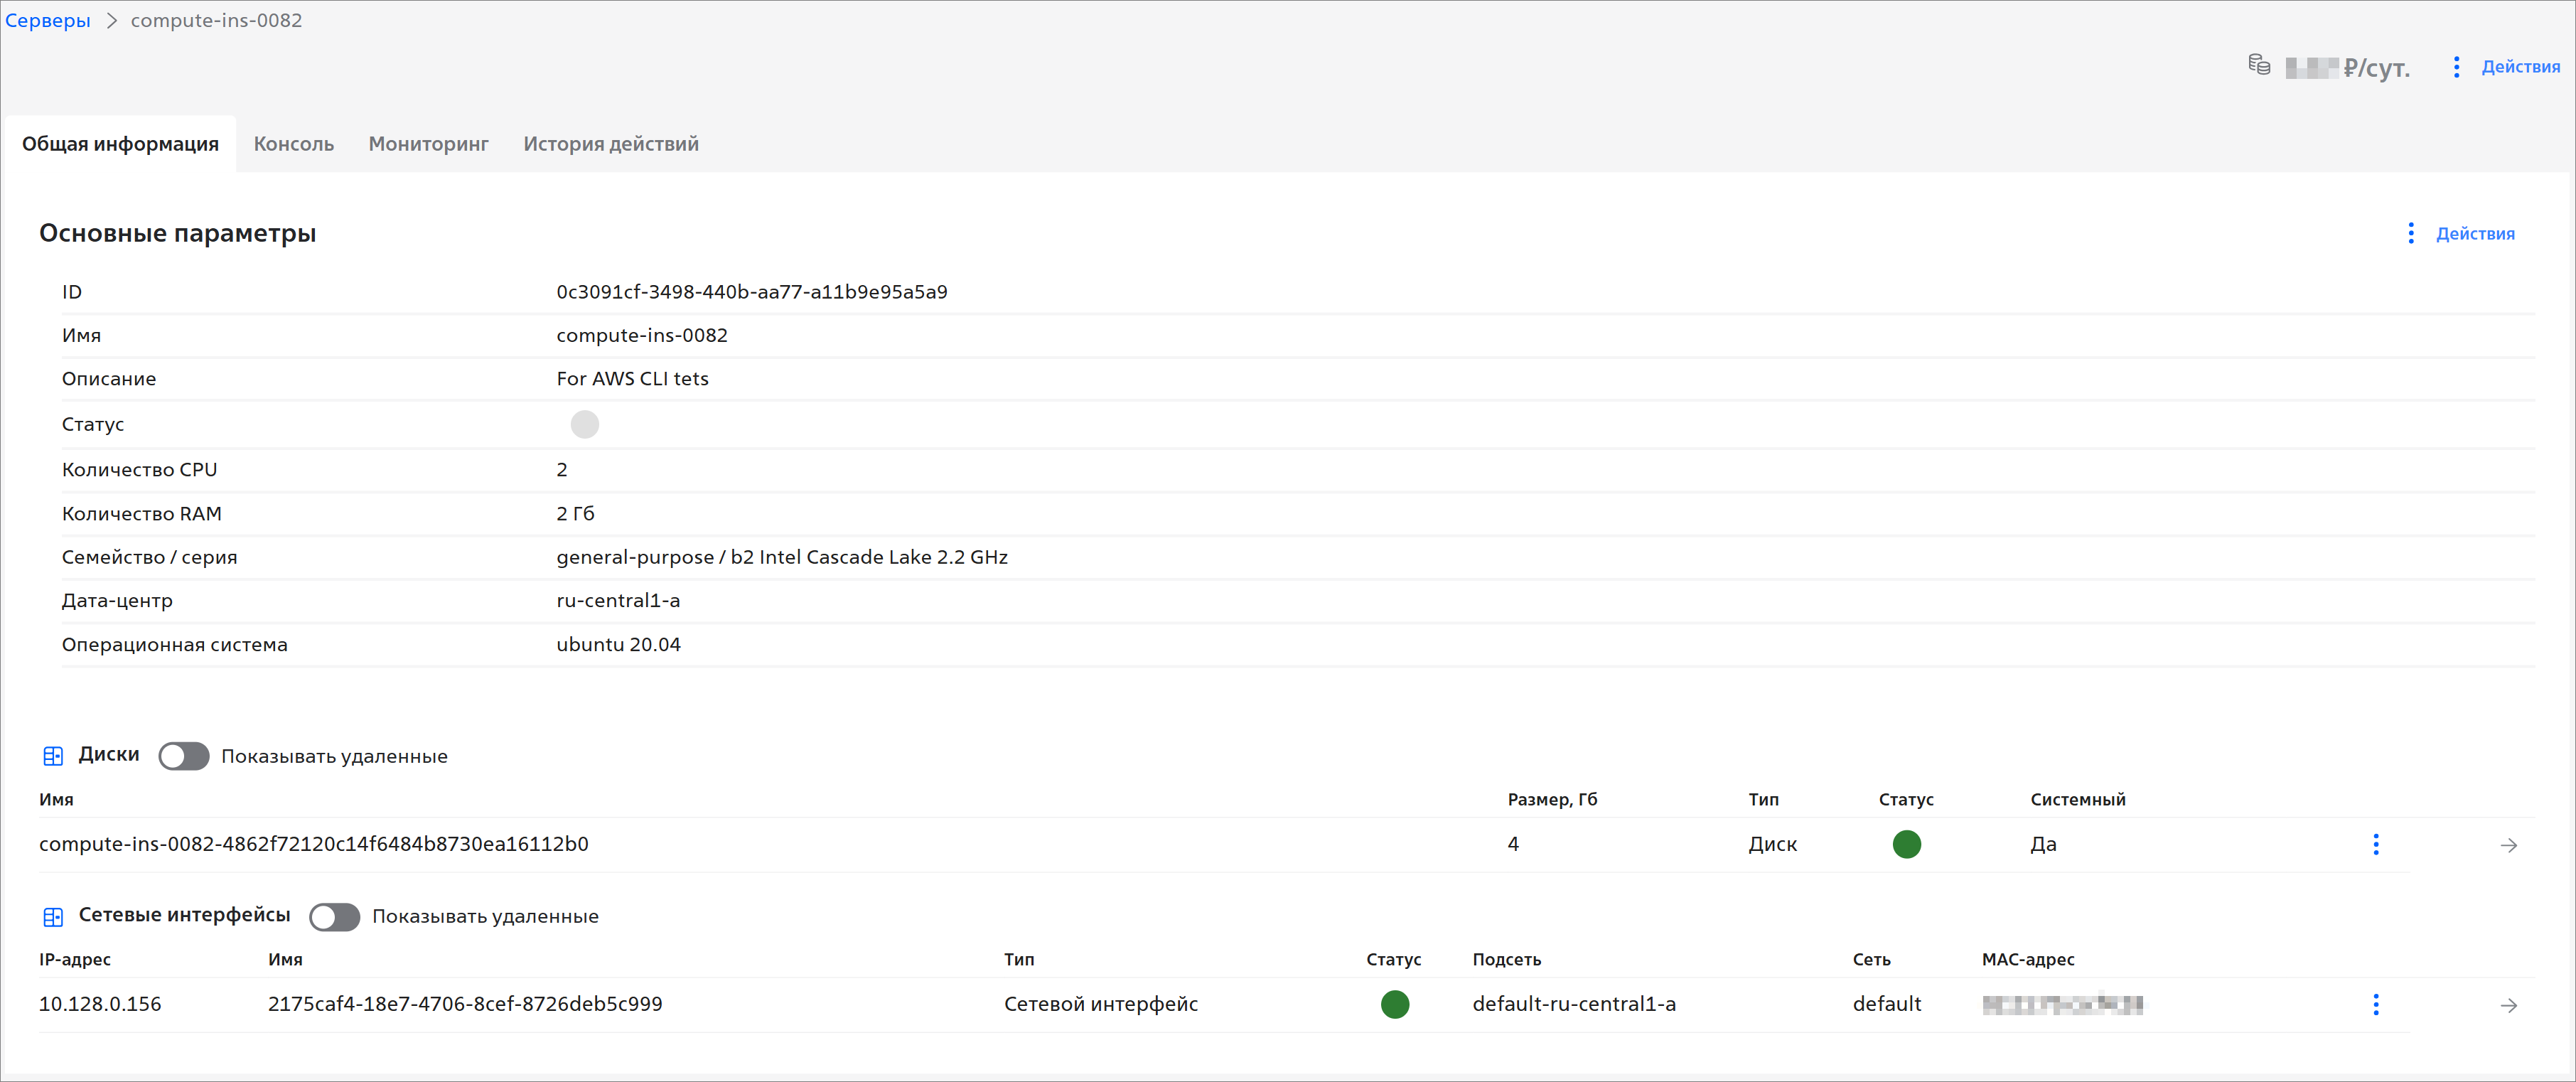Viewport: 2576px width, 1082px height.
Task: Click the Disks table grid icon
Action: tap(53, 756)
